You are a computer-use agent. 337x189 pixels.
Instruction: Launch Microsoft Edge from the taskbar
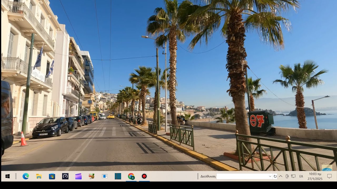pos(26,176)
